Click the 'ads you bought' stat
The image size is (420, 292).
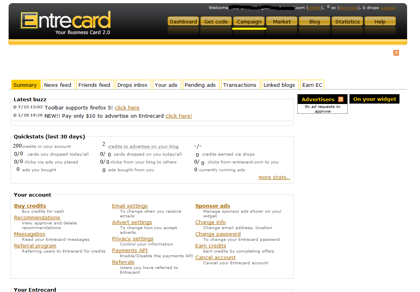(36, 170)
